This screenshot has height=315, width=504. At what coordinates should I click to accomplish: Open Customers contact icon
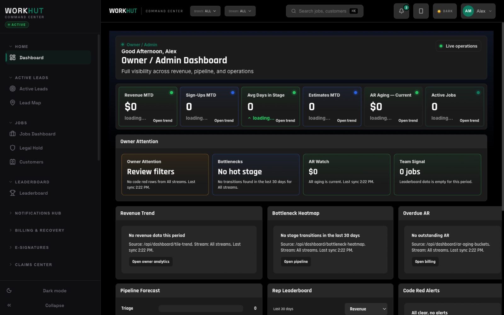[x=13, y=162]
